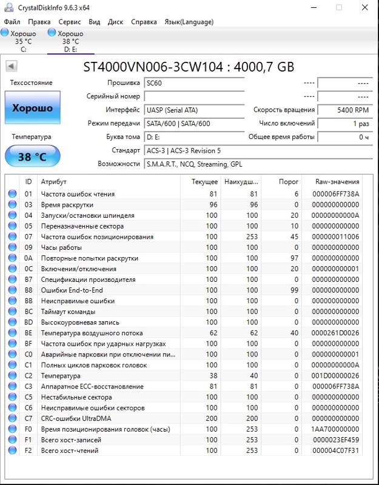Select the C: drive status icon
The height and width of the screenshot is (485, 379).
click(x=5, y=33)
